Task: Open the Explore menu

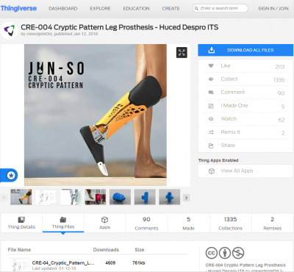Action: 100,9
